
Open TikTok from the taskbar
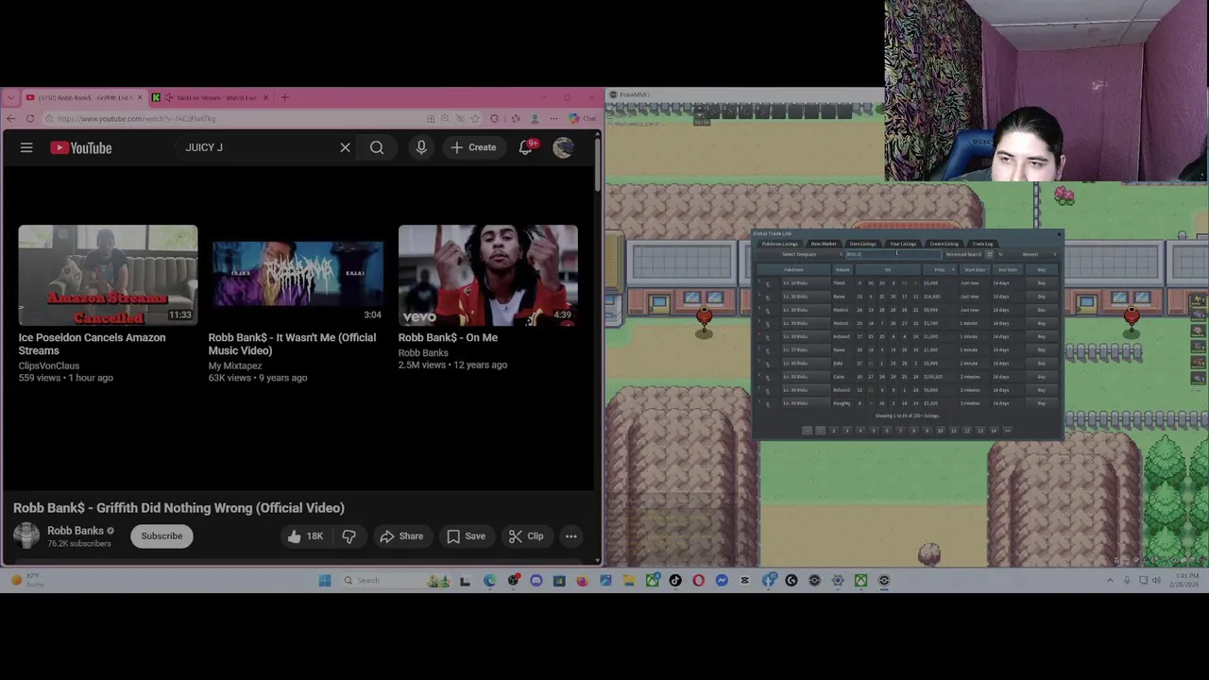[x=675, y=580]
